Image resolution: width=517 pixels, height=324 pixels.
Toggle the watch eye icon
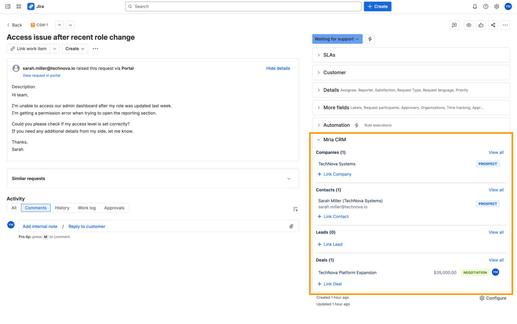469,25
